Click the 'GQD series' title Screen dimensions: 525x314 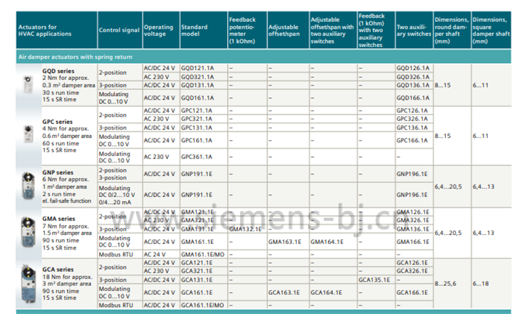[x=58, y=71]
